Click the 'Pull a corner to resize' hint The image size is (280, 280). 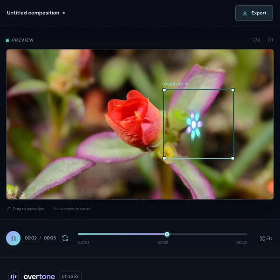(71, 209)
